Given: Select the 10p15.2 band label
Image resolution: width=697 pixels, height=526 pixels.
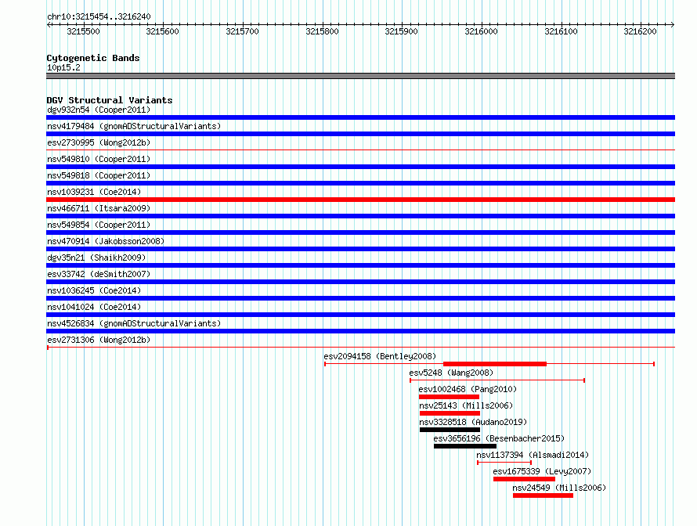Looking at the screenshot, I should [63, 67].
